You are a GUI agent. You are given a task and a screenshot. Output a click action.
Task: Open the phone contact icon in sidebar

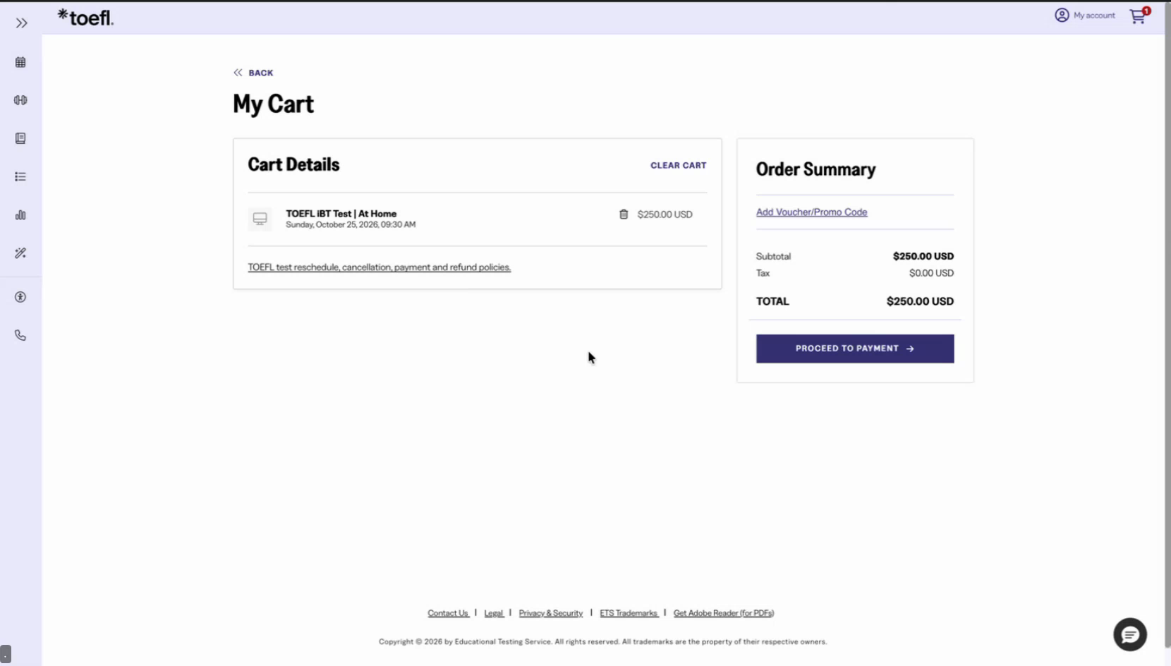pos(20,335)
